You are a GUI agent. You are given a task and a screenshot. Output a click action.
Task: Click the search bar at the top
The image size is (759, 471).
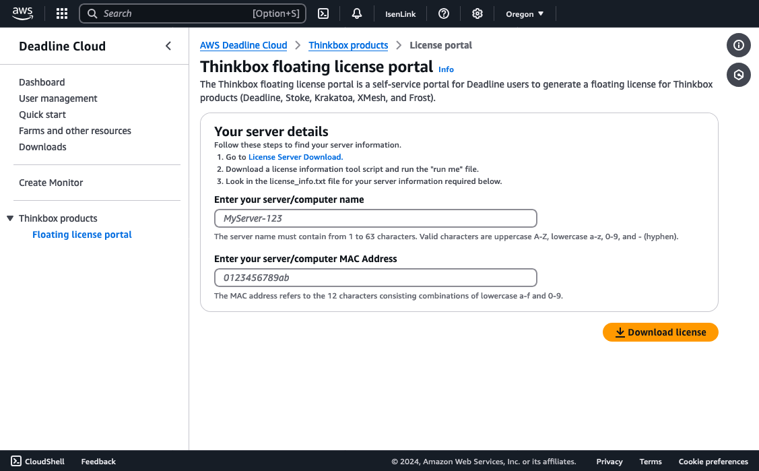[x=192, y=13]
